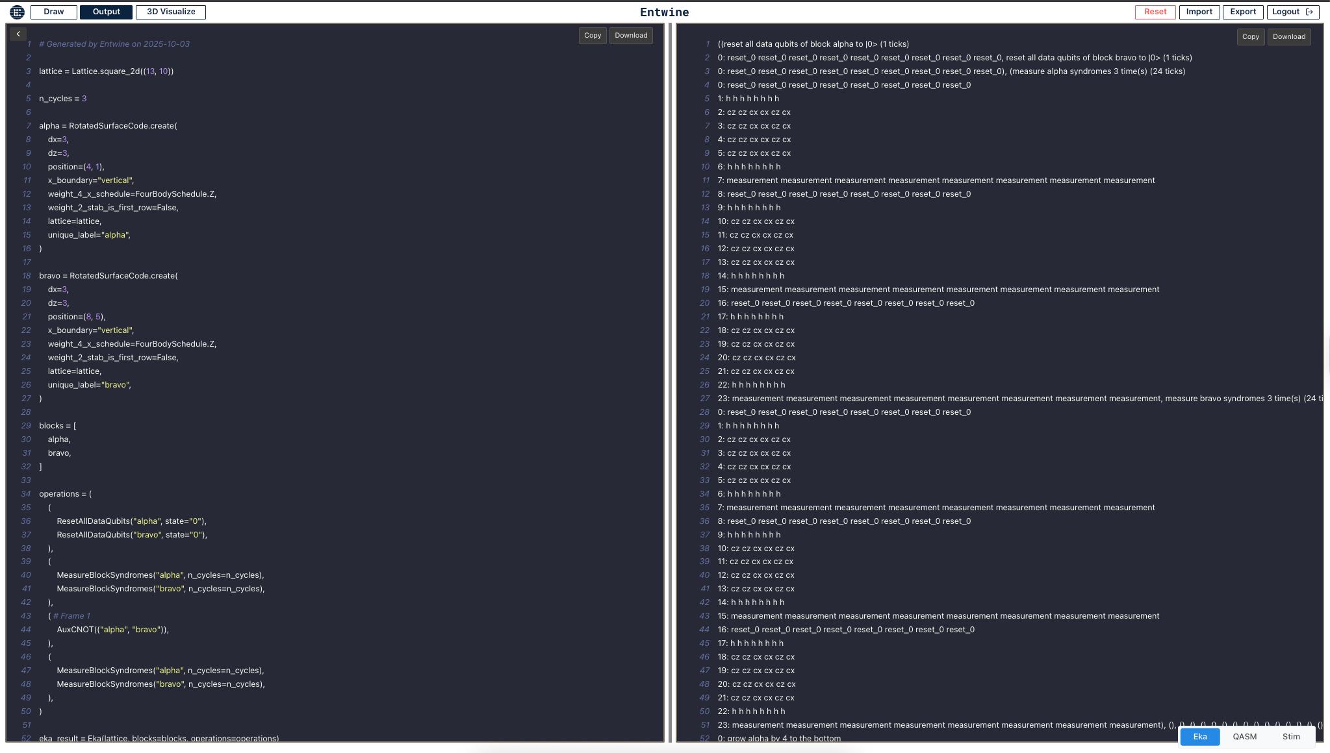Click the Reset button
1330x753 pixels.
point(1155,12)
